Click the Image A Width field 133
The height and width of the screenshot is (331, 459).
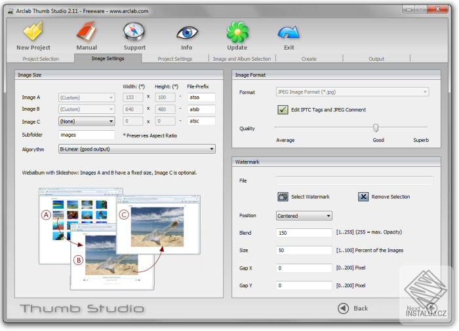coord(133,97)
